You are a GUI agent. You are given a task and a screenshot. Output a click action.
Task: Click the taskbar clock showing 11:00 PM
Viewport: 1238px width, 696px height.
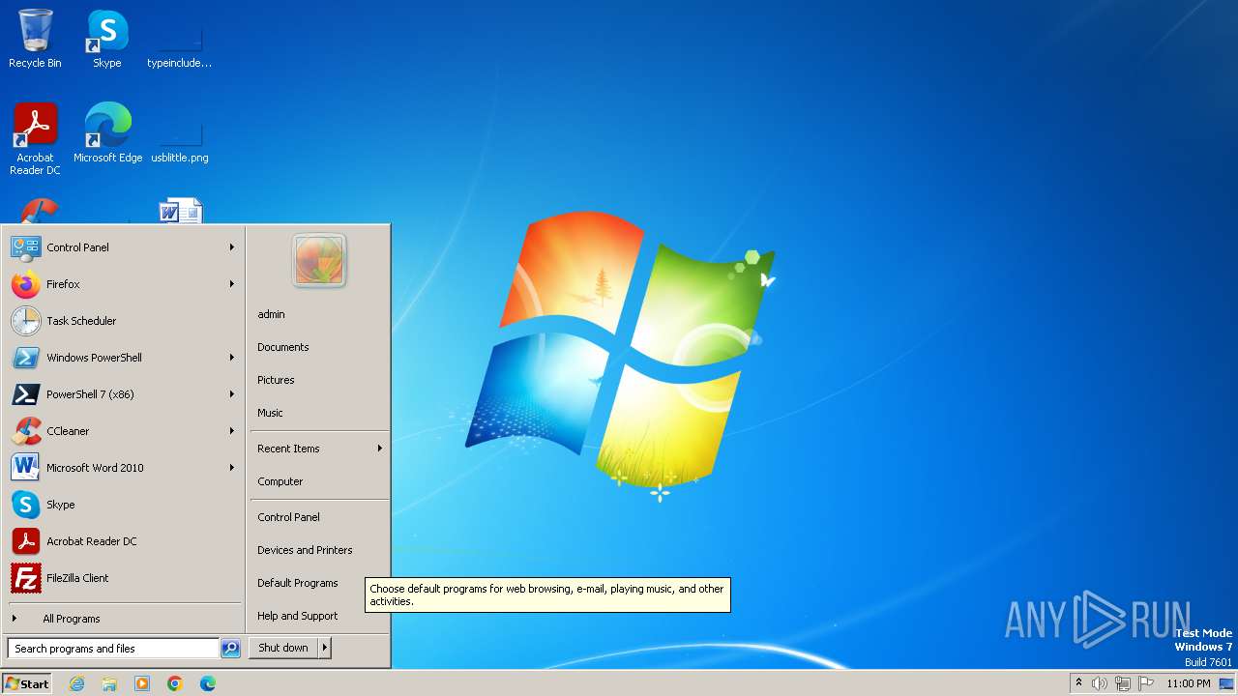[1188, 683]
